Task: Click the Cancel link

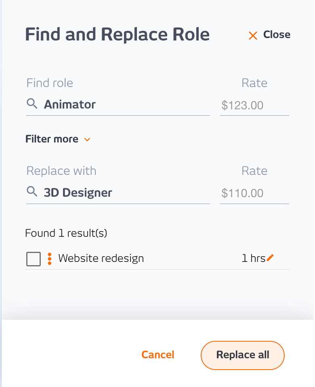Action: (158, 355)
